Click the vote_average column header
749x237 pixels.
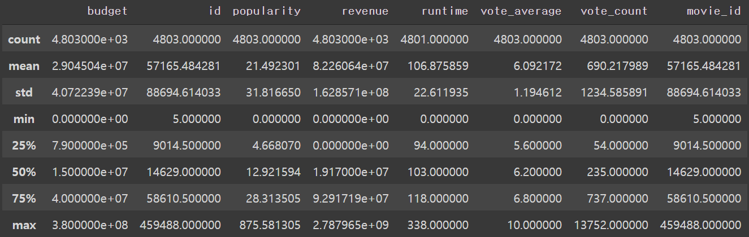click(x=521, y=11)
